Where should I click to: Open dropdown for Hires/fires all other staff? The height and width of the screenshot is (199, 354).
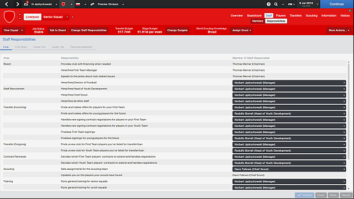pos(289,101)
